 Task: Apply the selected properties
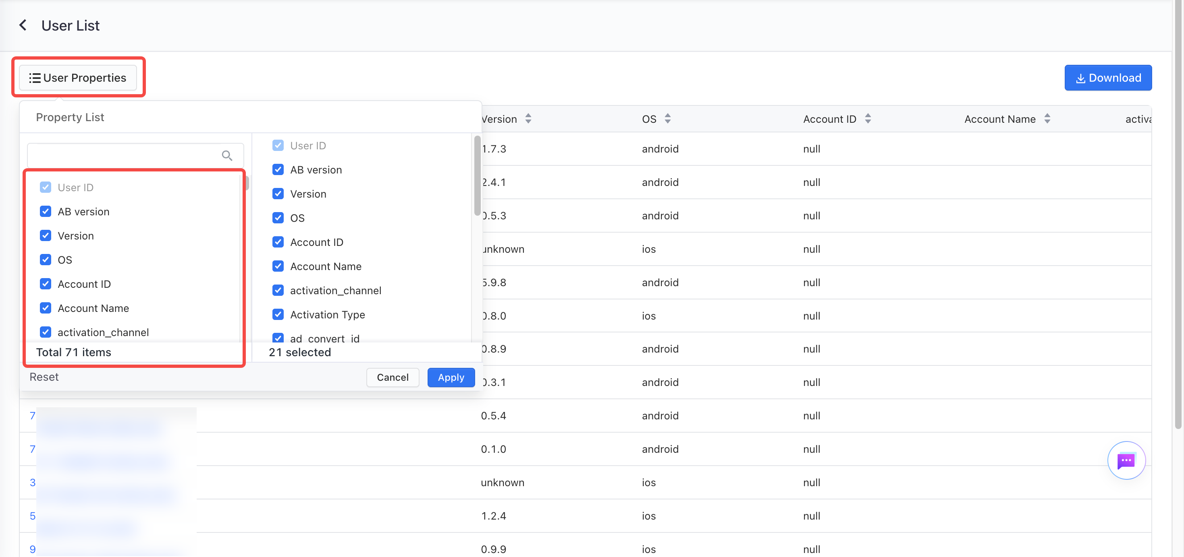pos(451,378)
